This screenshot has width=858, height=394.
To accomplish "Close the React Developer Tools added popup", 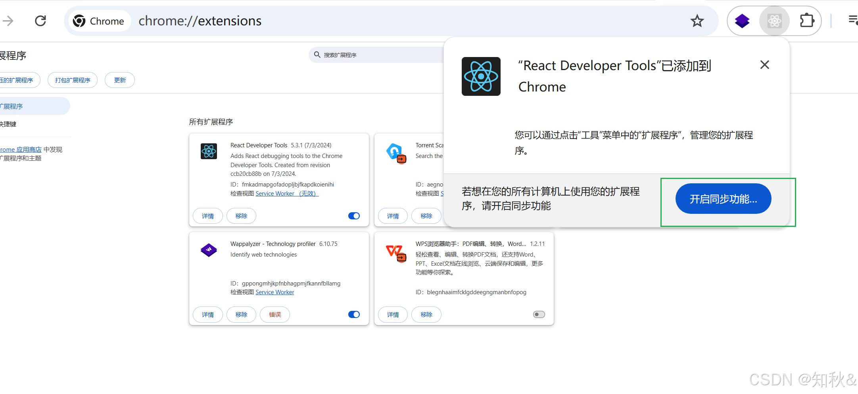I will [x=764, y=65].
